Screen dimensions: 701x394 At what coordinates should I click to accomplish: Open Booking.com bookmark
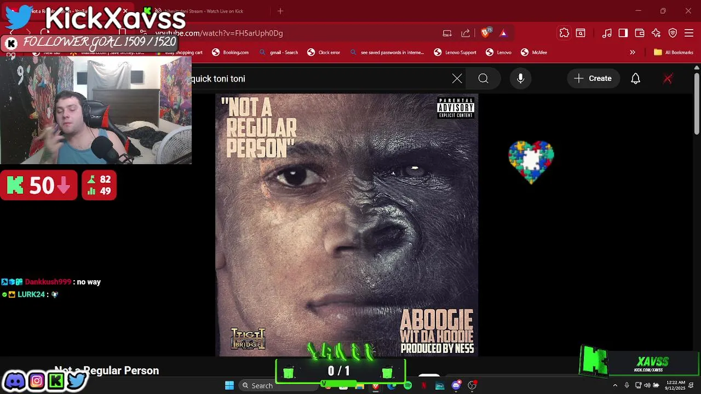pyautogui.click(x=230, y=53)
